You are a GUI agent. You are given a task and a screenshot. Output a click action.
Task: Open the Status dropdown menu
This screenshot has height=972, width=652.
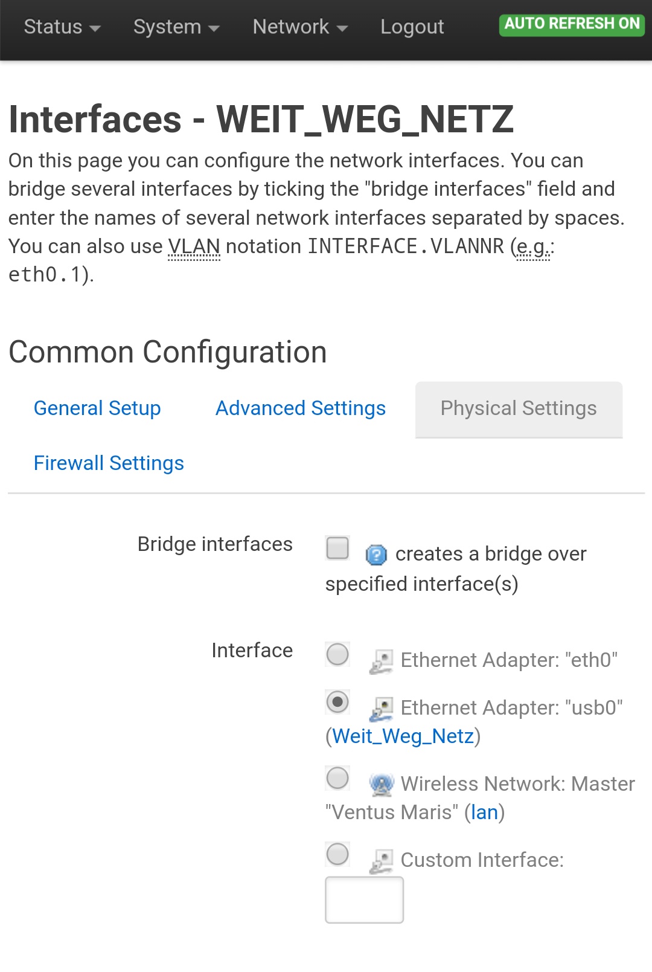tap(62, 27)
